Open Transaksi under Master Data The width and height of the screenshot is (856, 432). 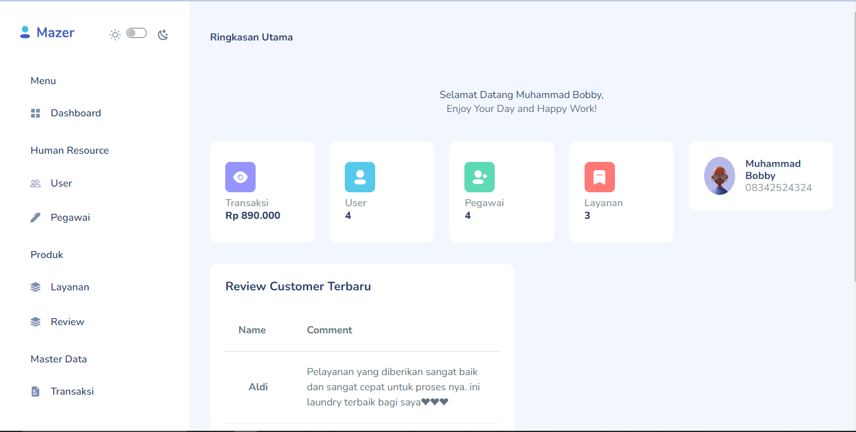click(72, 392)
